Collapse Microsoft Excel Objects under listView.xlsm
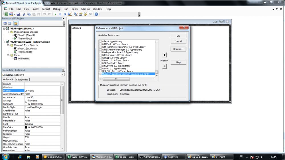The height and width of the screenshot is (160, 285). click(x=8, y=45)
